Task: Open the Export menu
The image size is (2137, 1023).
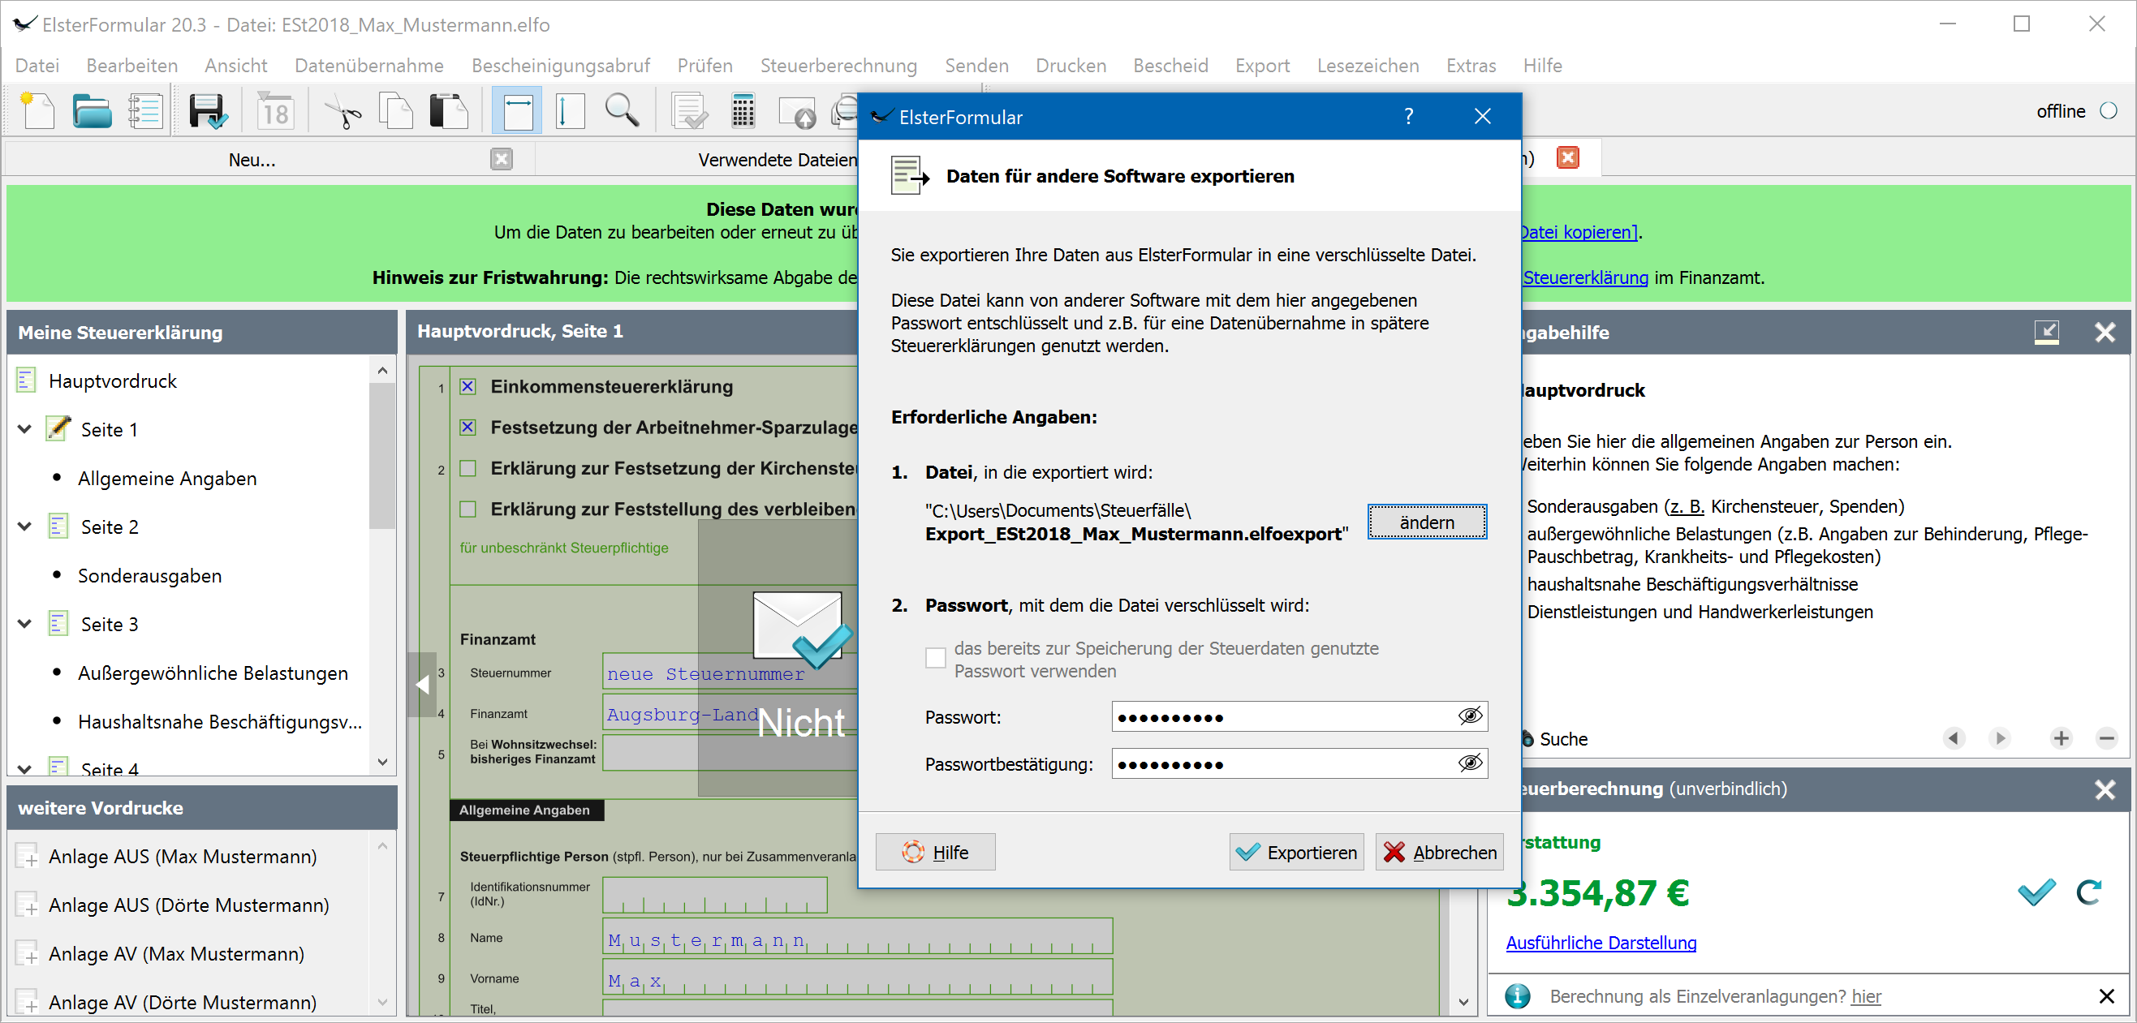Action: pos(1261,66)
